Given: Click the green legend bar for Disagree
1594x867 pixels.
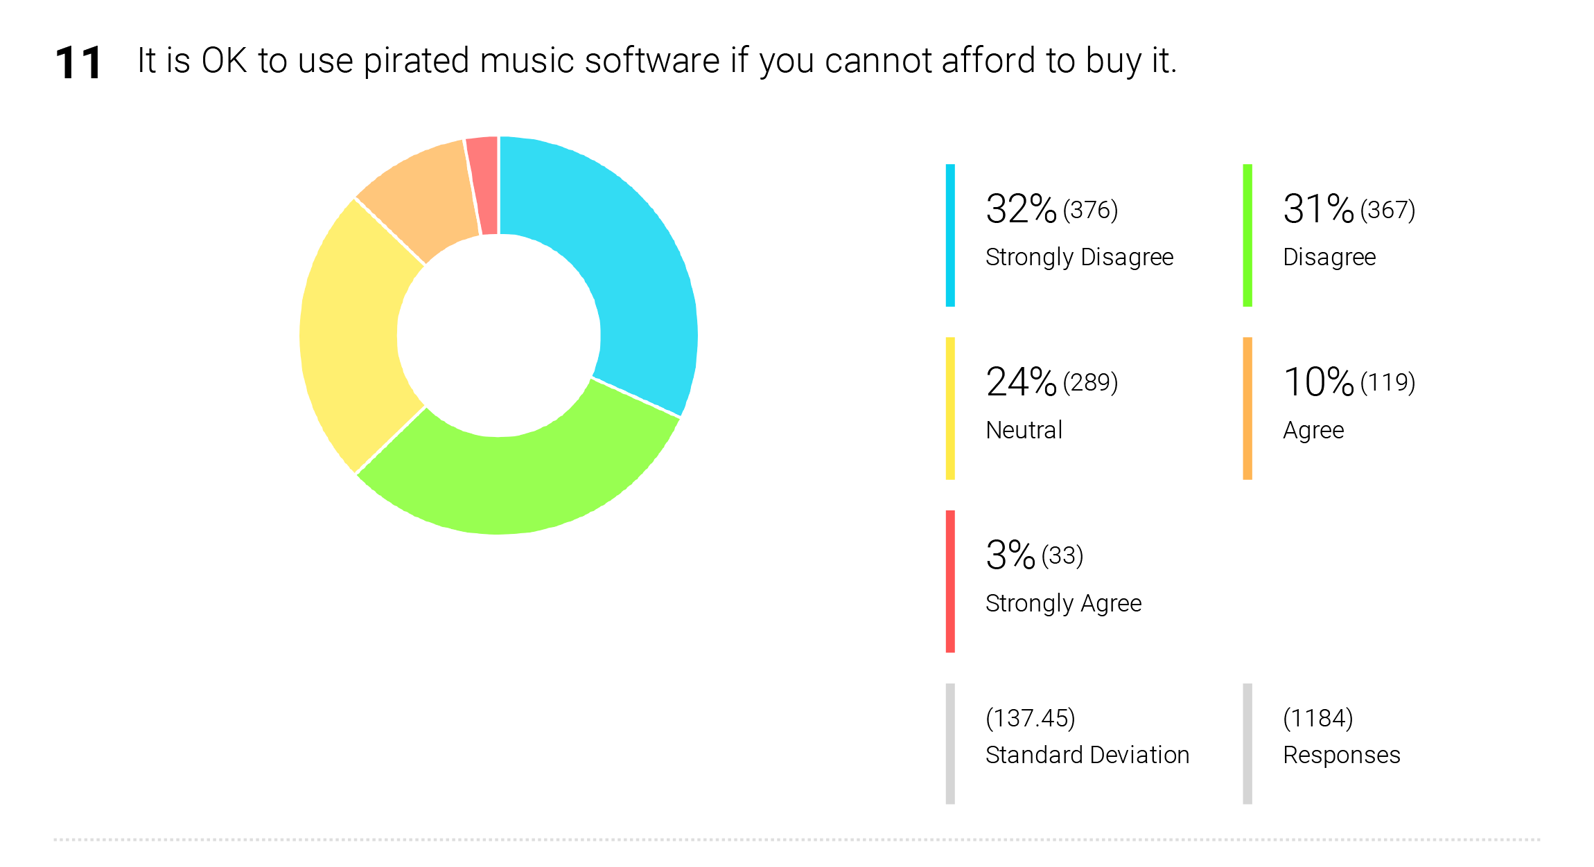Looking at the screenshot, I should coord(1247,235).
